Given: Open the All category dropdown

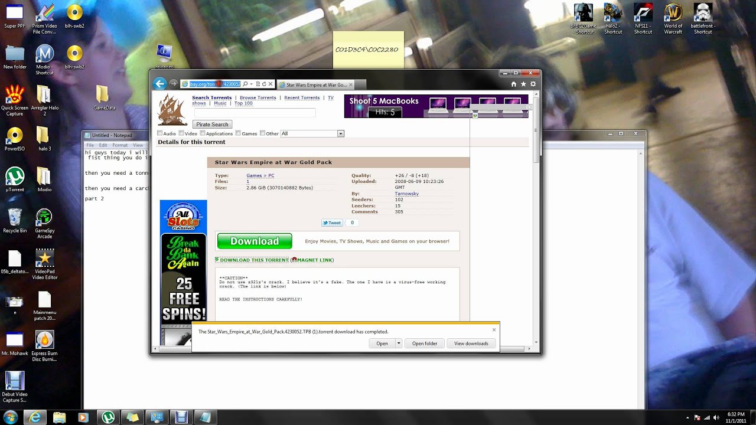Looking at the screenshot, I should click(312, 133).
